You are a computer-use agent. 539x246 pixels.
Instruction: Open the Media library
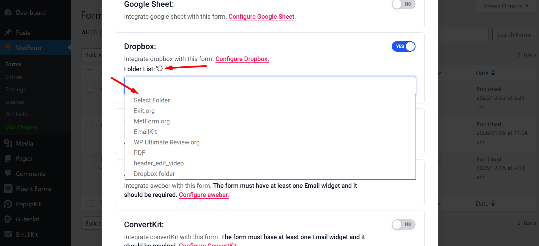tap(24, 143)
